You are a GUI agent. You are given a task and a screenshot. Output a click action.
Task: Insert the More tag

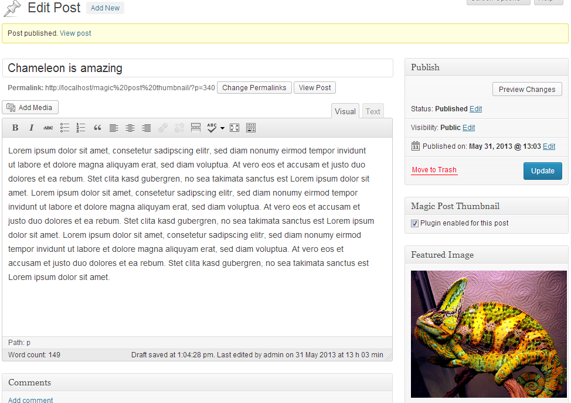(196, 128)
